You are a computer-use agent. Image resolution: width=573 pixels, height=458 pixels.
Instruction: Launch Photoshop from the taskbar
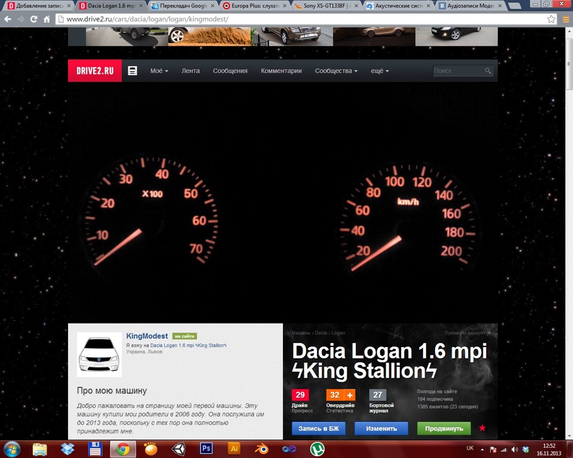(x=207, y=448)
